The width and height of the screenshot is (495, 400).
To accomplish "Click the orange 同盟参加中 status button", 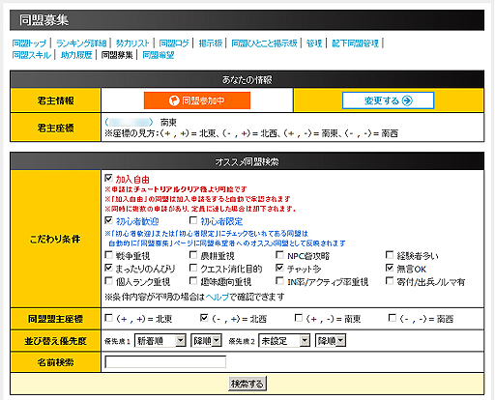I will tap(197, 100).
